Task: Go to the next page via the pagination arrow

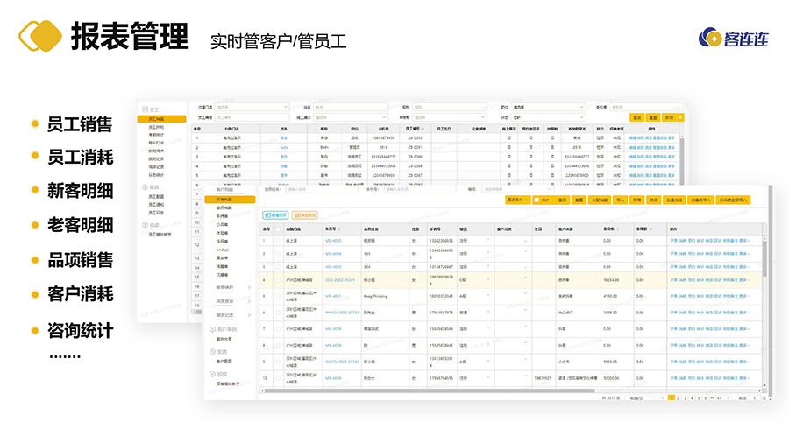Action: coord(728,398)
